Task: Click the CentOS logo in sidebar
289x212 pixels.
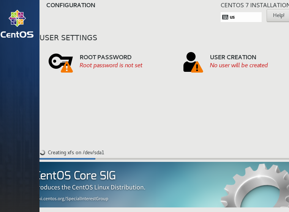Action: pos(17,18)
